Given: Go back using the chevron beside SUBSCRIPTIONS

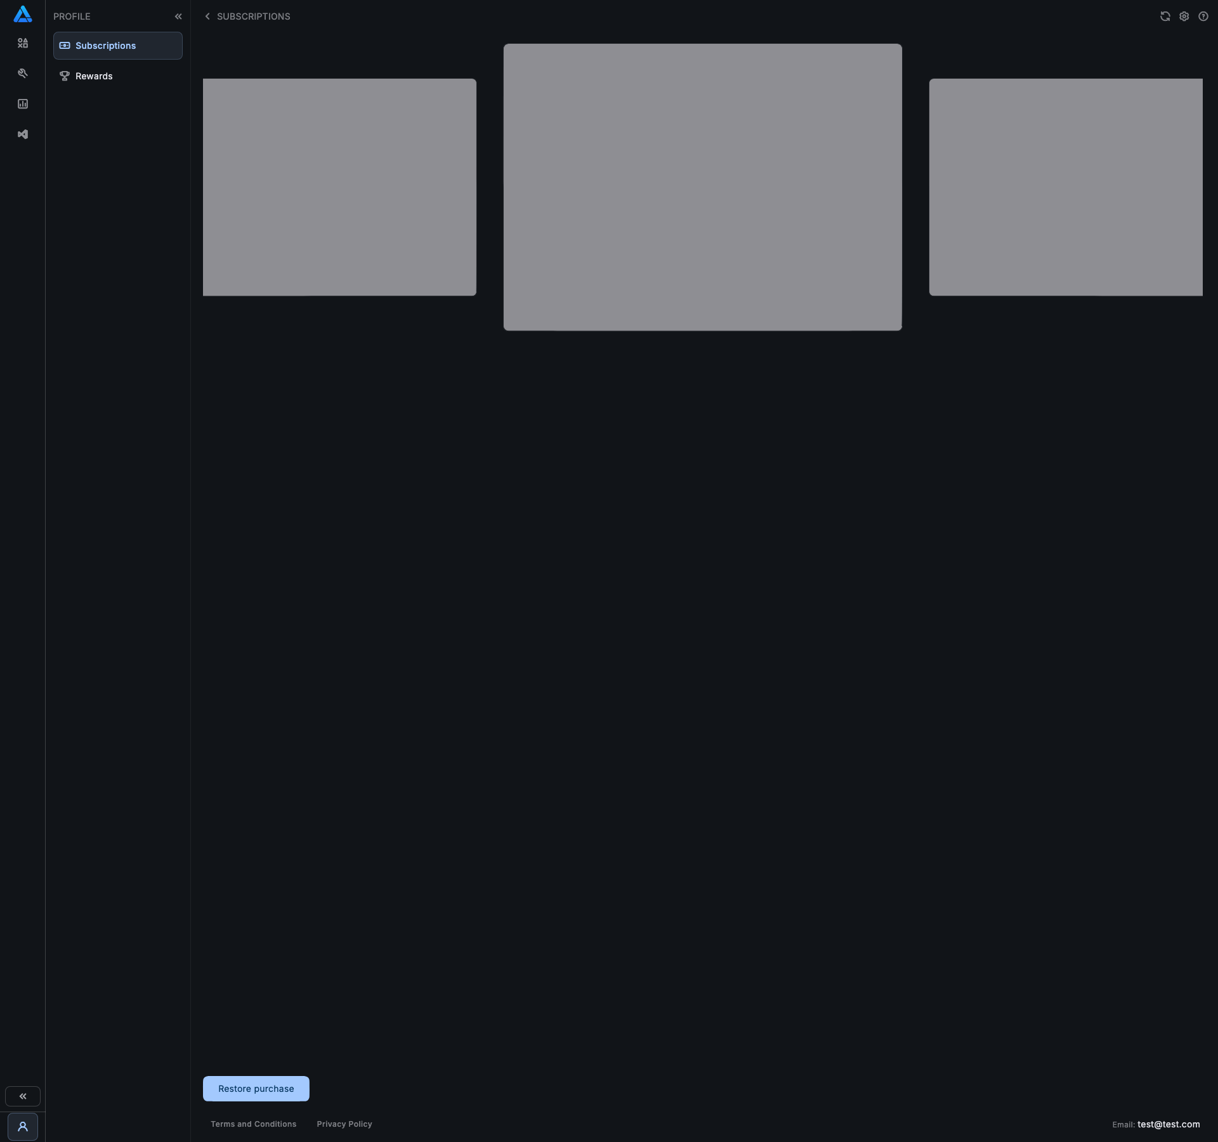Looking at the screenshot, I should (x=207, y=16).
